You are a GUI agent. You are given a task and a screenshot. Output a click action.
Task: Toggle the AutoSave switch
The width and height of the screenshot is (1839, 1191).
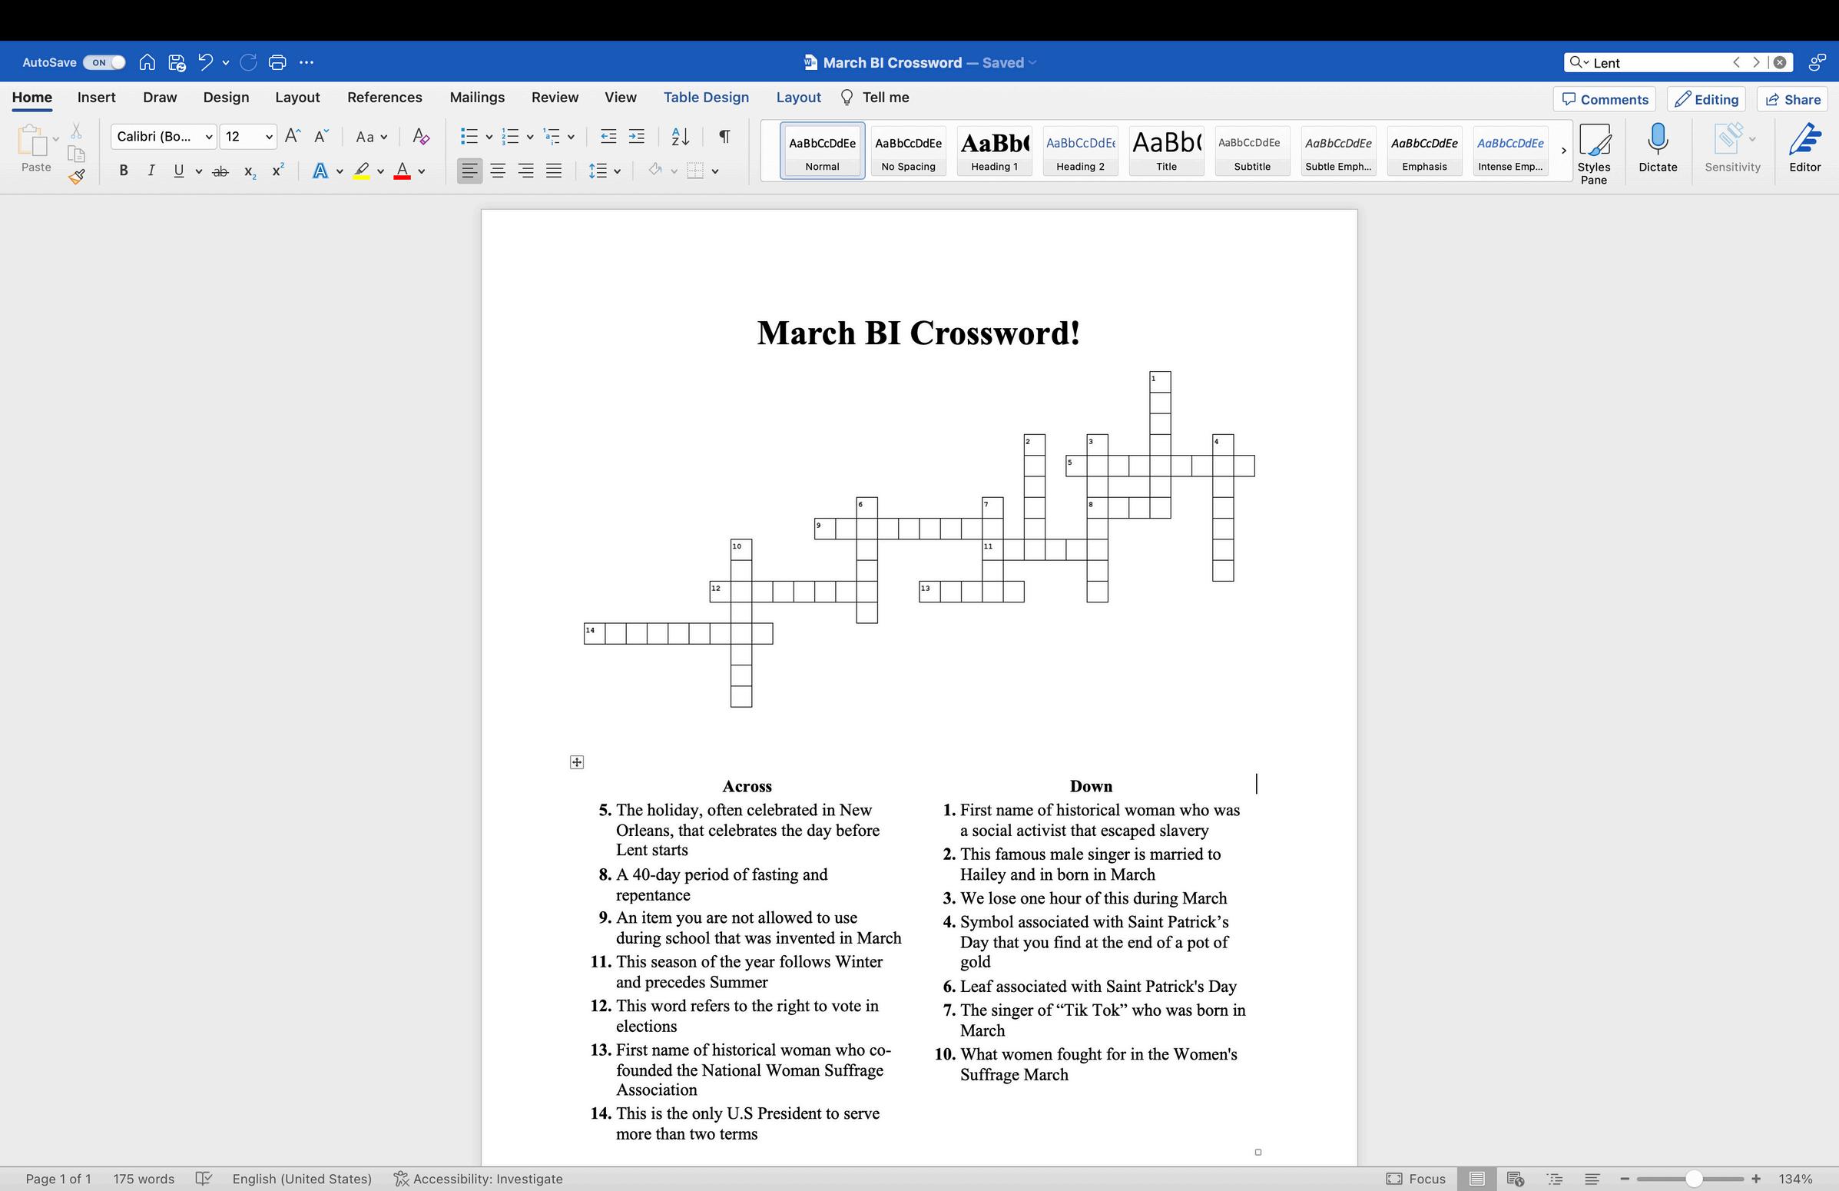point(104,62)
